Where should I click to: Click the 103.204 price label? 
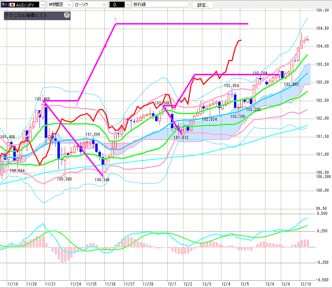[260, 73]
